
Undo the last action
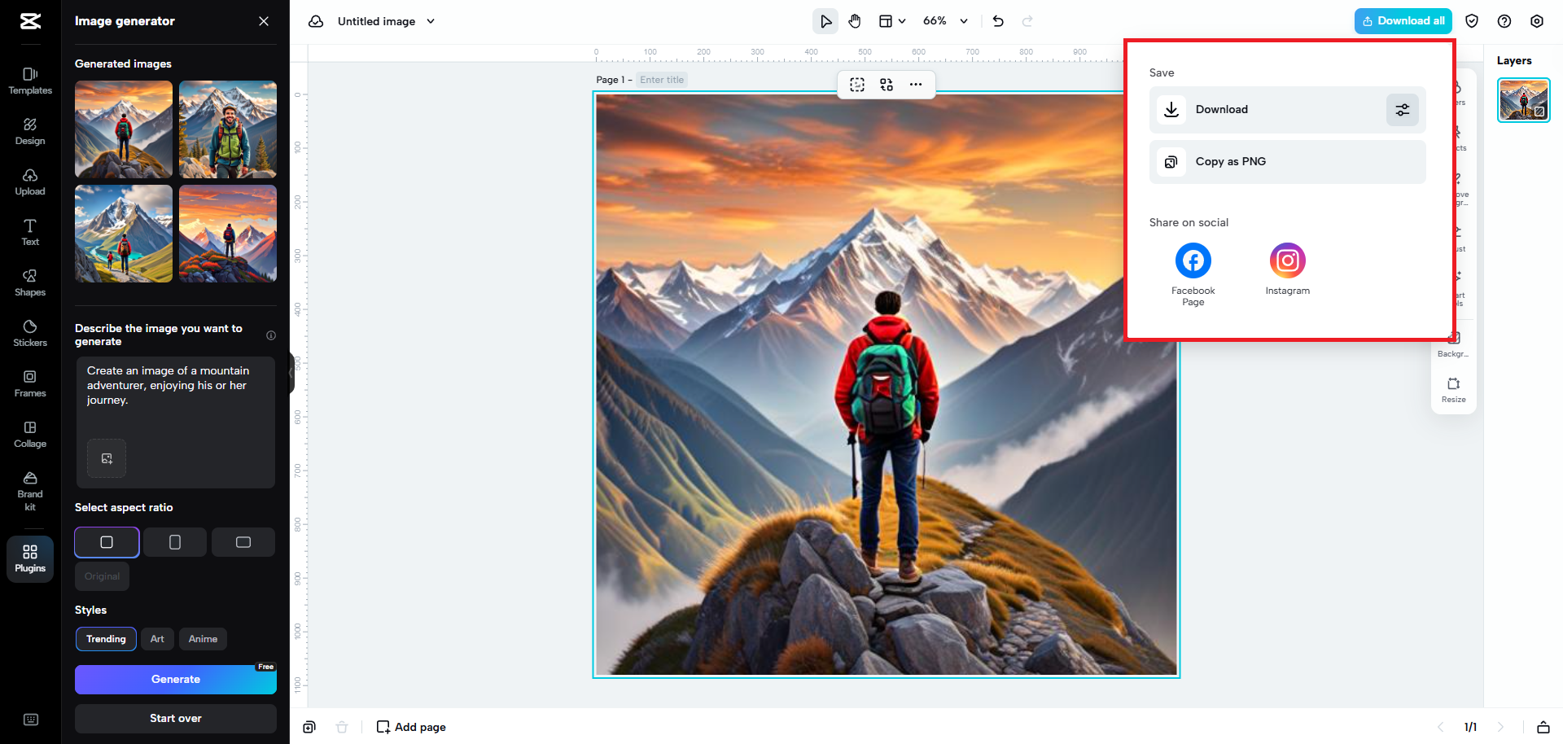point(998,21)
